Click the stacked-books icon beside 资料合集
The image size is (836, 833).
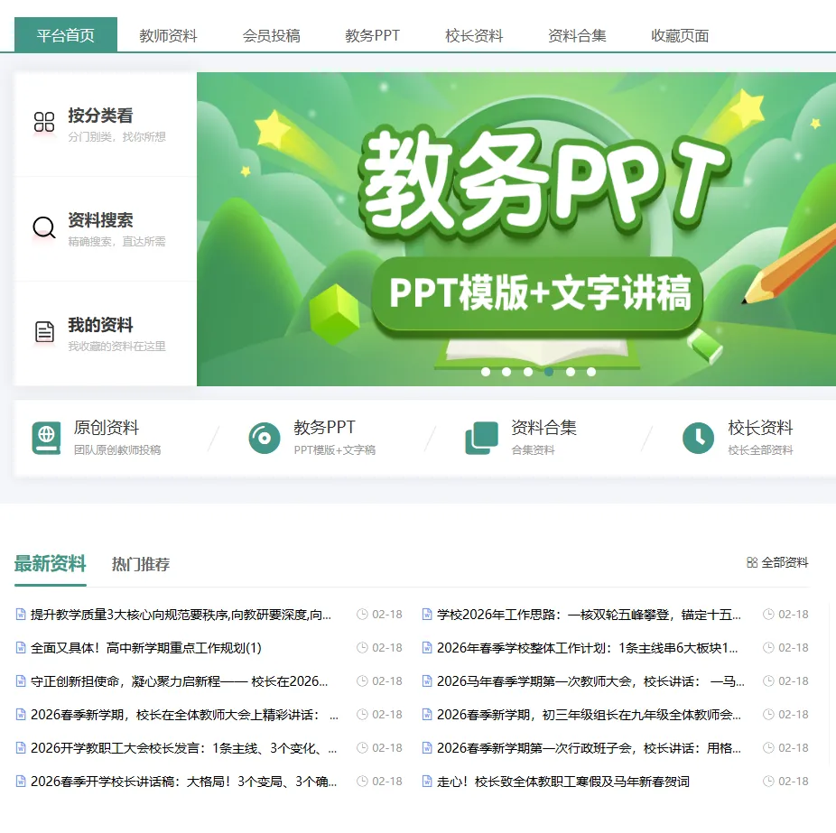pyautogui.click(x=481, y=438)
